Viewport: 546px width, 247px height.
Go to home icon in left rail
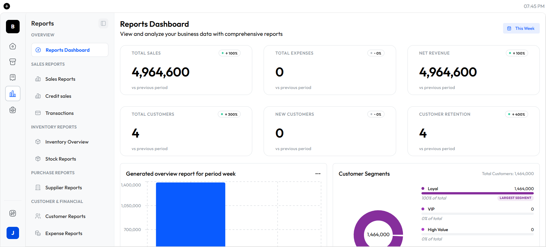click(13, 46)
